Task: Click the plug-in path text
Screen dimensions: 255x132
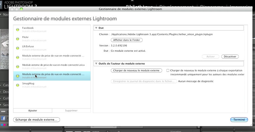Action: point(162,34)
